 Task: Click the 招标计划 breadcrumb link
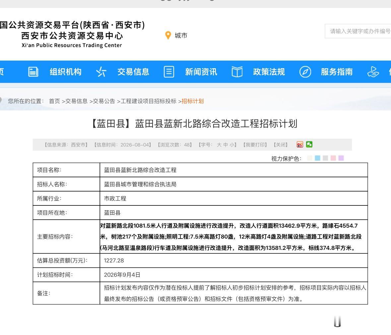[193, 101]
